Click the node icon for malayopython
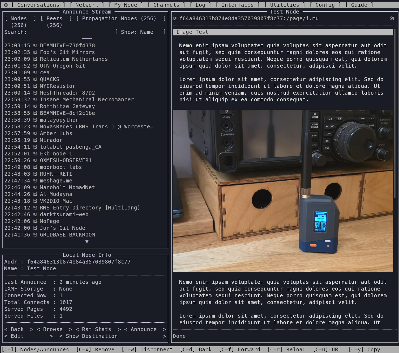This screenshot has height=353, width=399. tap(35, 120)
